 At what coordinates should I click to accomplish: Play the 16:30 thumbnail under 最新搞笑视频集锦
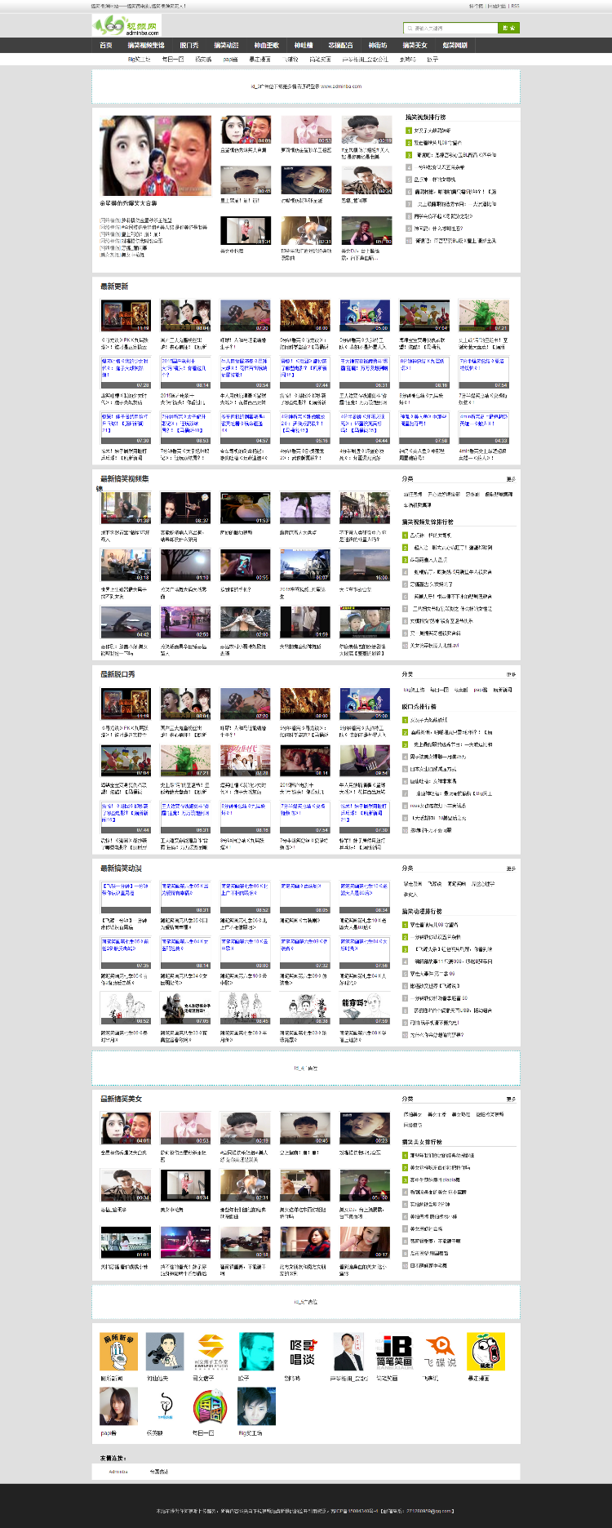(x=365, y=565)
